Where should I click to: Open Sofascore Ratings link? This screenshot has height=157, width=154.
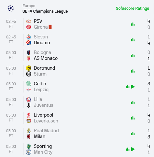pyautogui.click(x=133, y=8)
